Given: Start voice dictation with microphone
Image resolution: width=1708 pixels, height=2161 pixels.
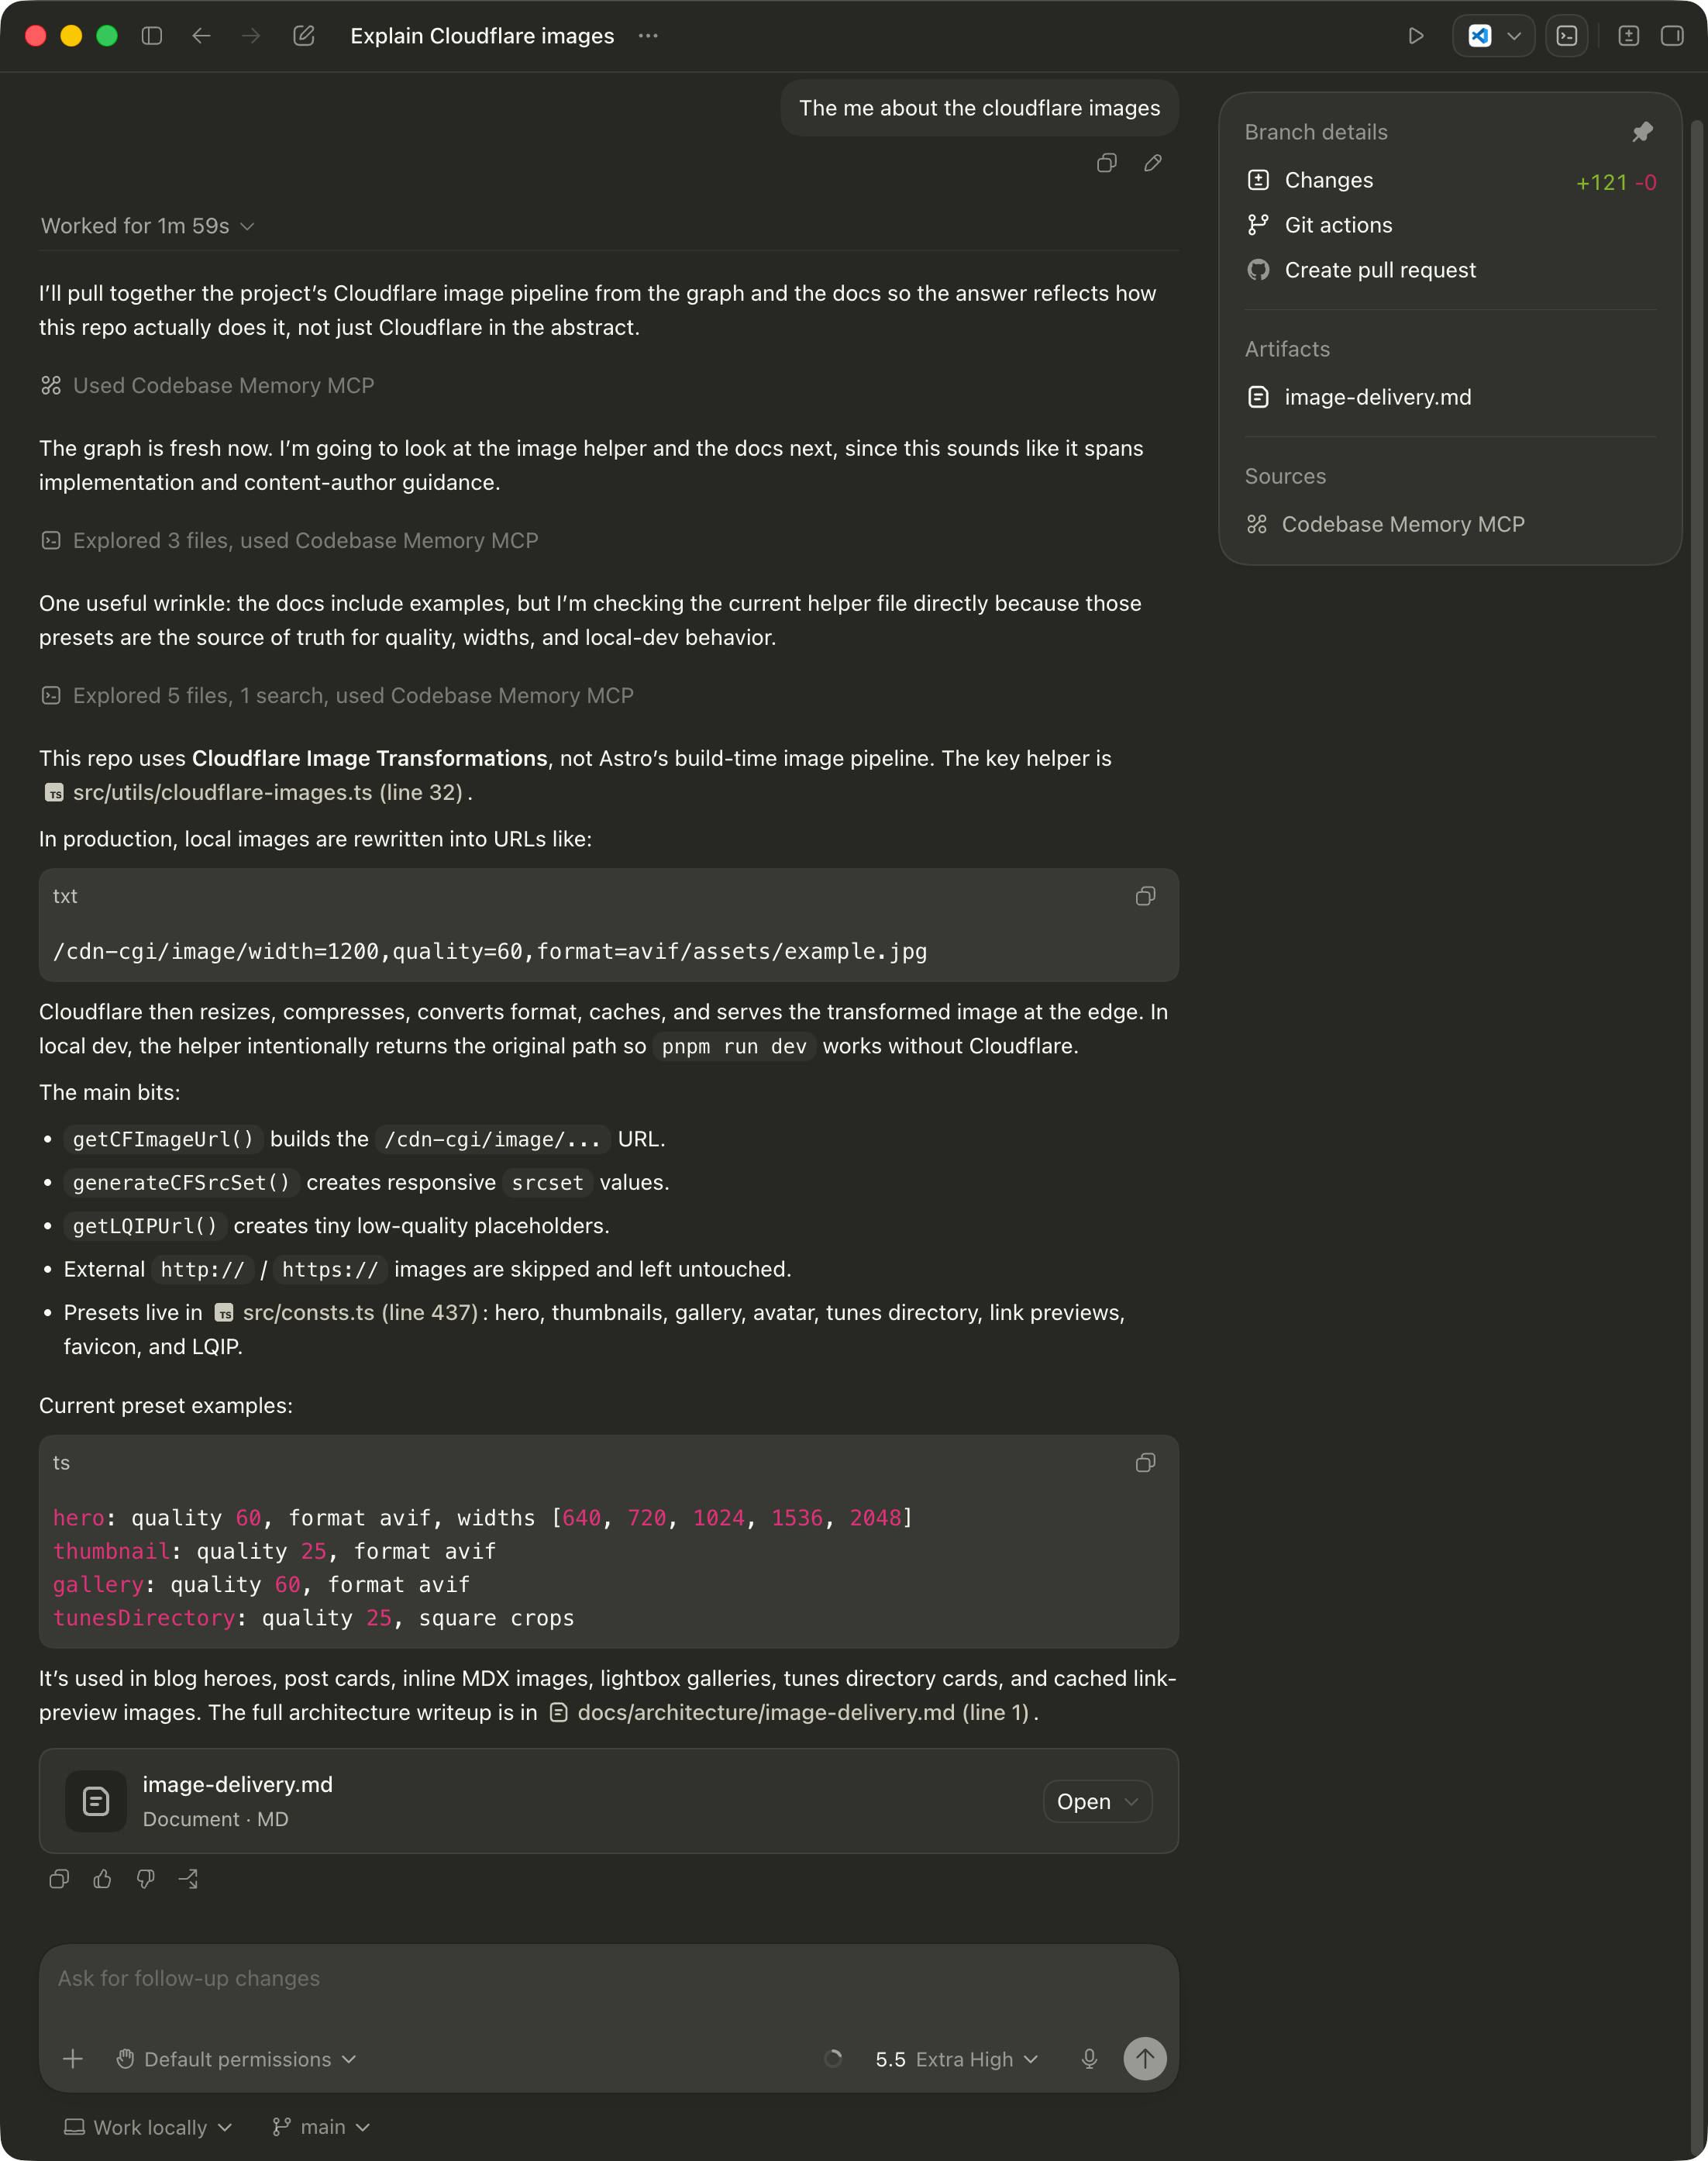Looking at the screenshot, I should pos(1089,2059).
